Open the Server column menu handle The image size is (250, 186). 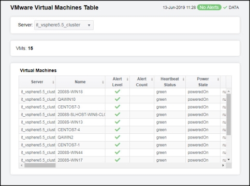tap(53, 82)
